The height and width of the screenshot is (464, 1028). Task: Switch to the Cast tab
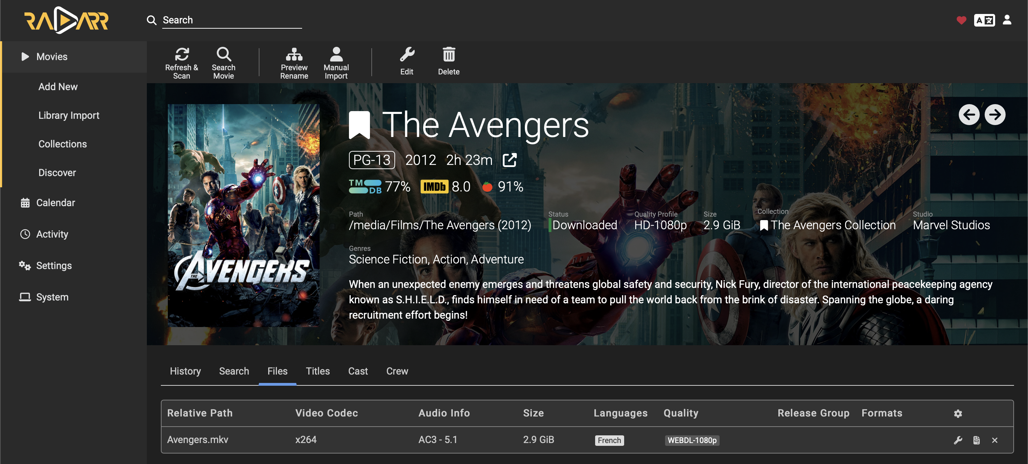coord(358,371)
